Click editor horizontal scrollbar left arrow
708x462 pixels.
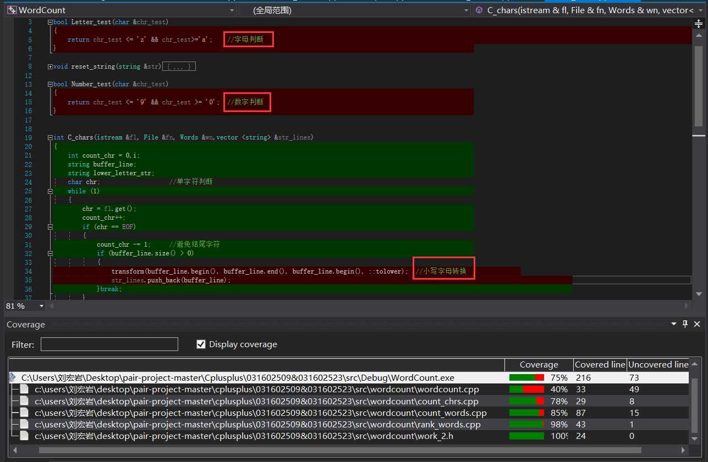click(51, 306)
